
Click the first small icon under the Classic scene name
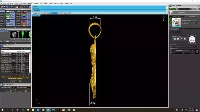(183, 23)
